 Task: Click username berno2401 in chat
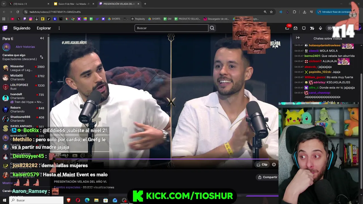pyautogui.click(x=312, y=56)
